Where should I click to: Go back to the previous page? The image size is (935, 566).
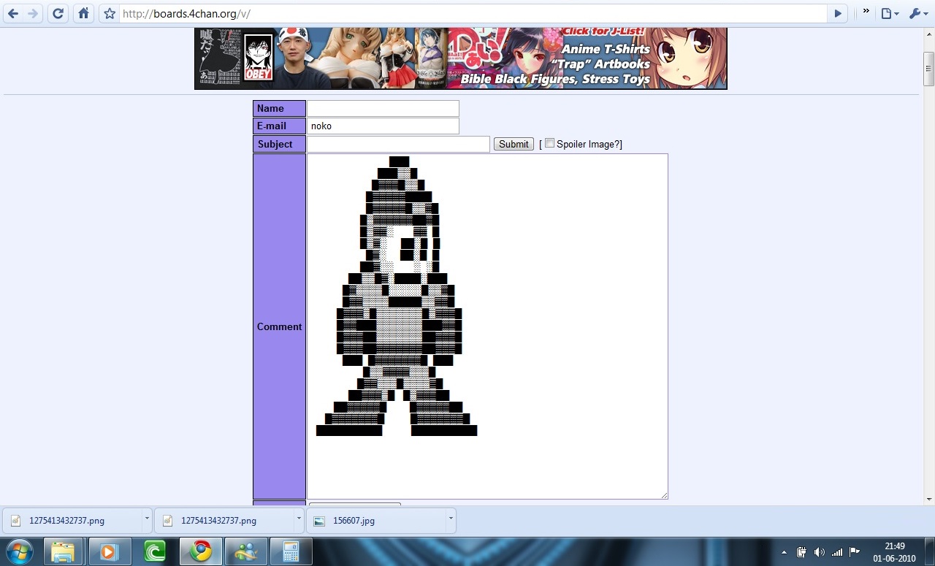pyautogui.click(x=13, y=13)
